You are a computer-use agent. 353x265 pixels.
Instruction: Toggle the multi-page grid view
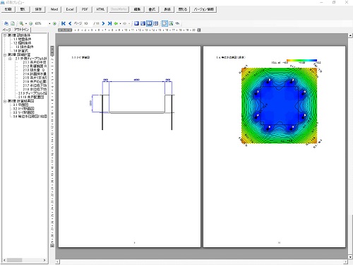[x=155, y=23]
